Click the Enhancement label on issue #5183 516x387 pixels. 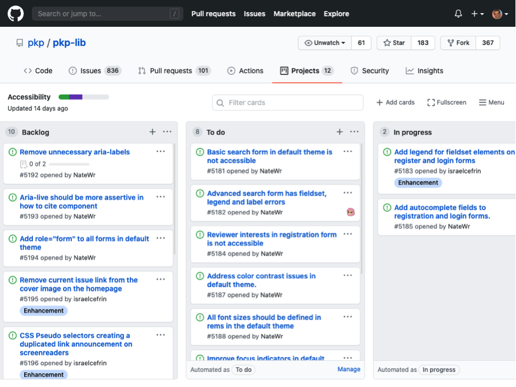tap(418, 183)
